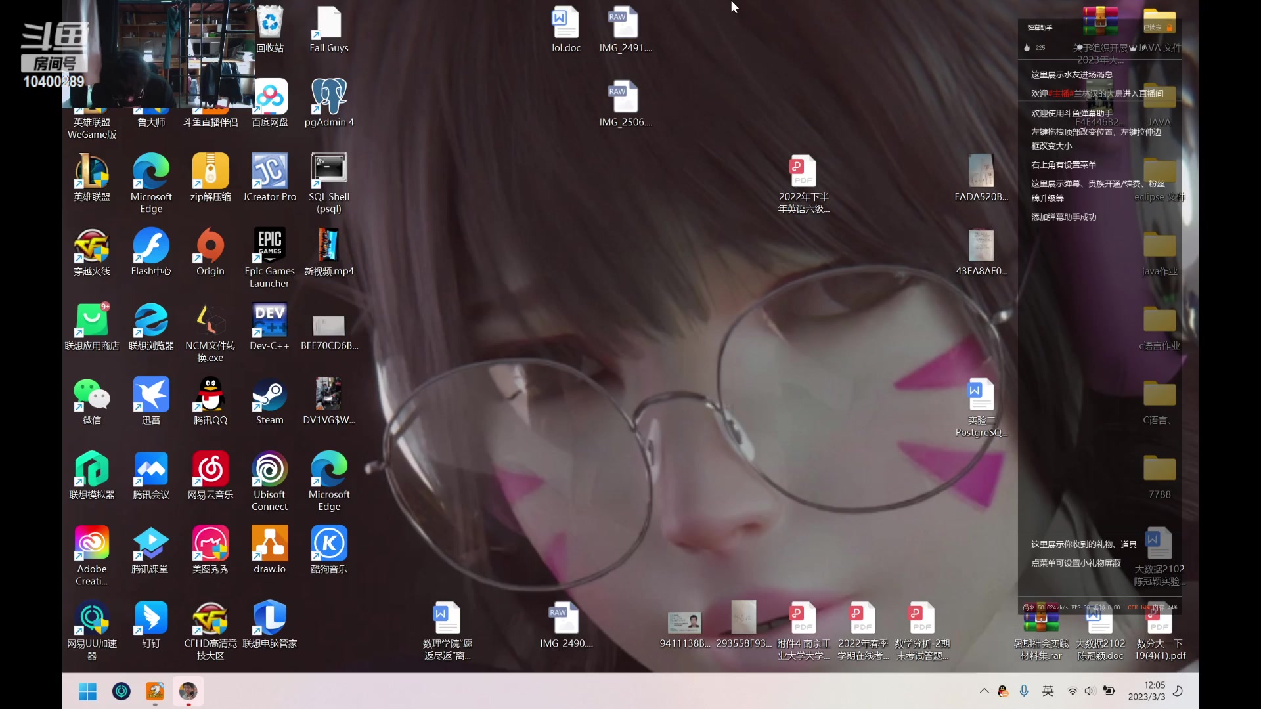
Task: Open the 实验二 PostgreSQL Word document
Action: pos(981,407)
